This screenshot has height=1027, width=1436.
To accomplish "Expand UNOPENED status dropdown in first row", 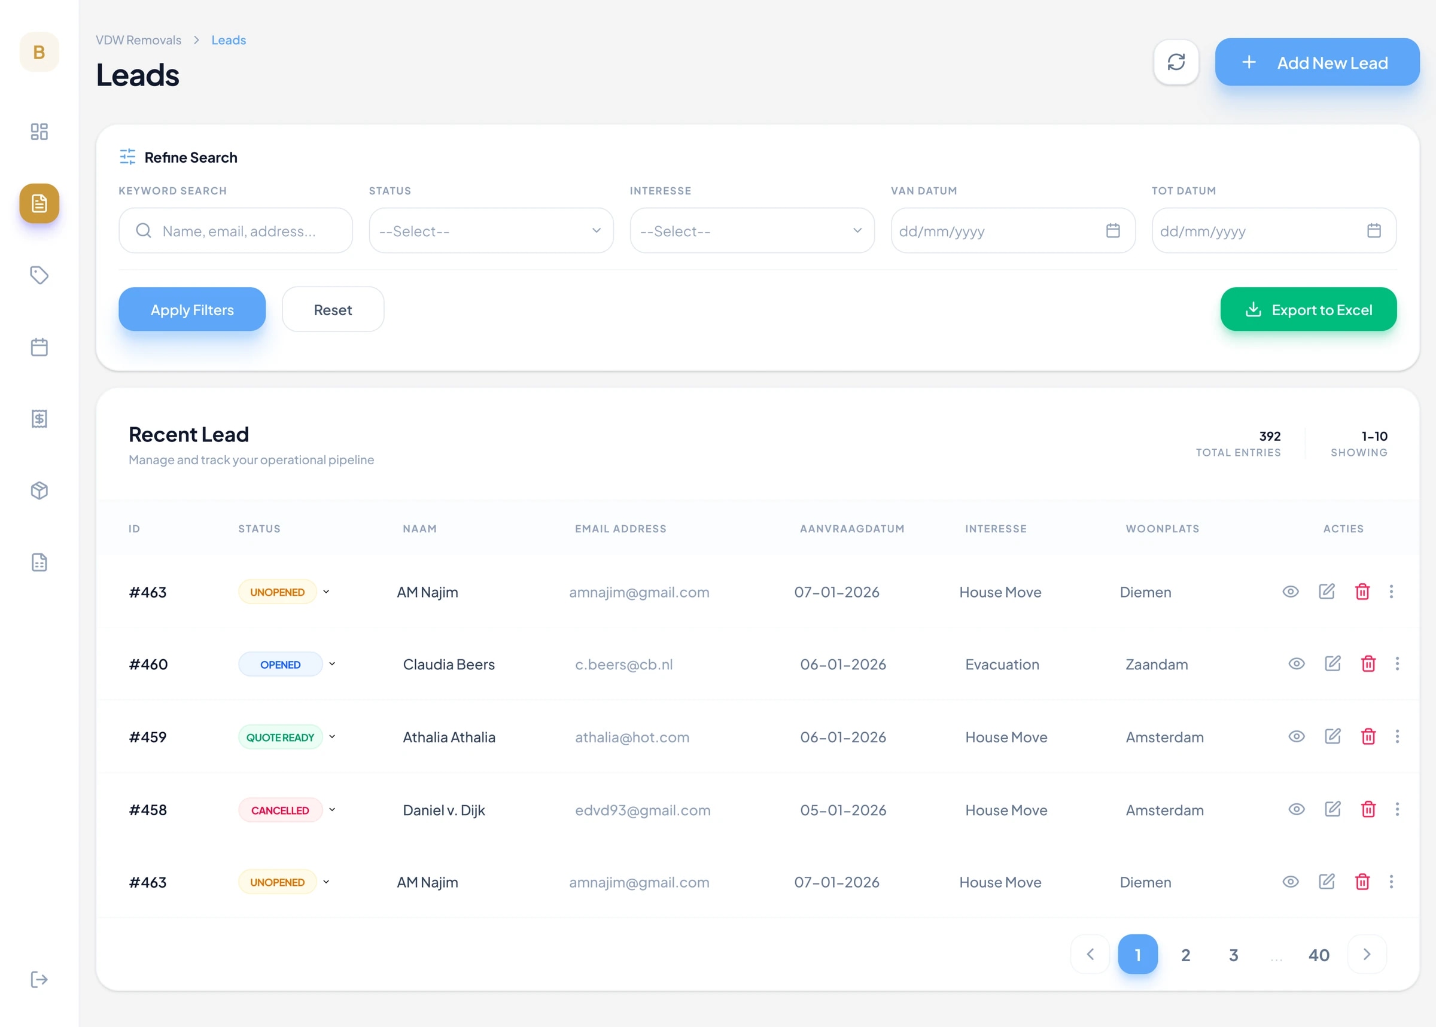I will tap(327, 592).
